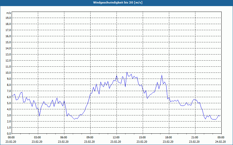
Task: Click the '15:00' time label
Action: click(x=143, y=137)
